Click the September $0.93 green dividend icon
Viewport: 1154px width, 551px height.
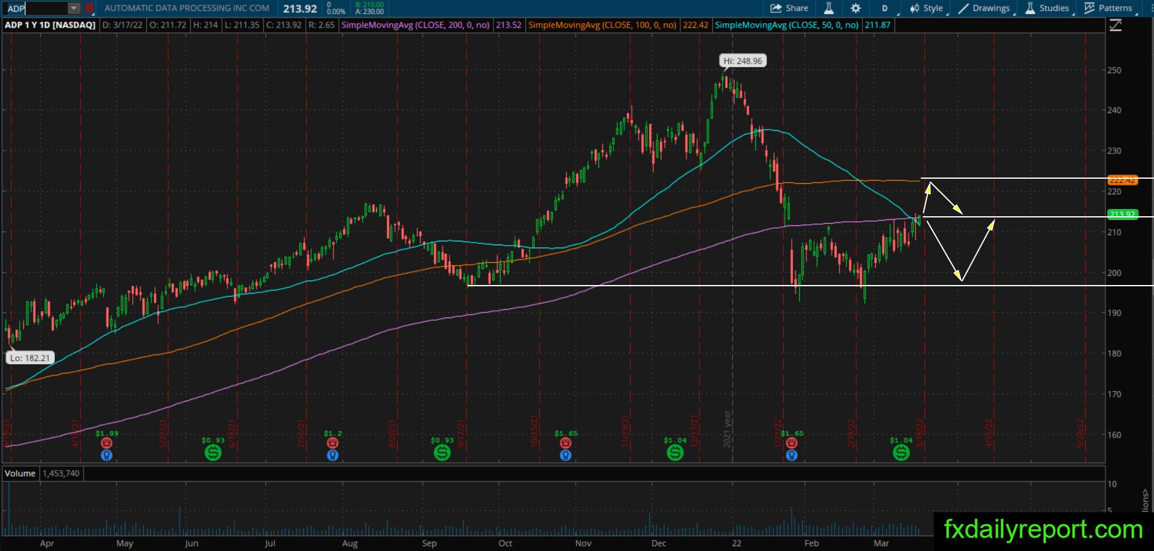click(x=442, y=453)
